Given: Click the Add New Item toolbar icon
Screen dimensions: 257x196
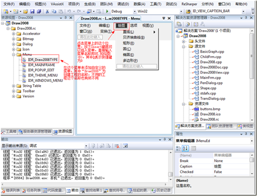Looking at the screenshot, I should 15,11.
